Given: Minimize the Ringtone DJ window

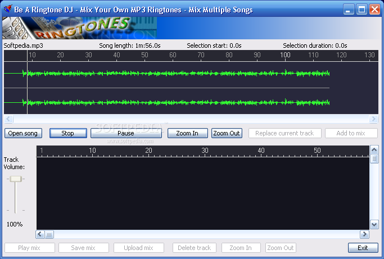Looking at the screenshot, I should click(348, 10).
